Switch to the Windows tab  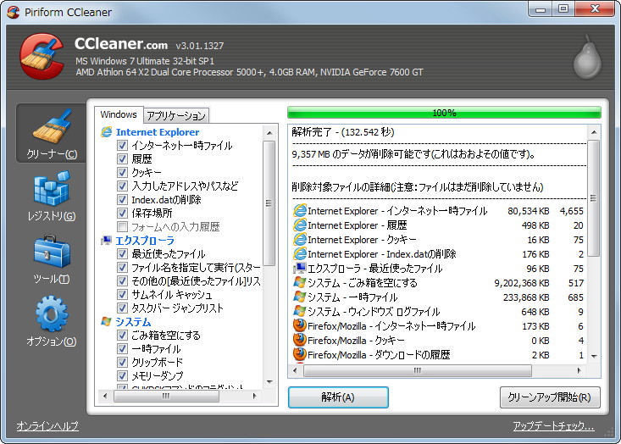pyautogui.click(x=119, y=114)
